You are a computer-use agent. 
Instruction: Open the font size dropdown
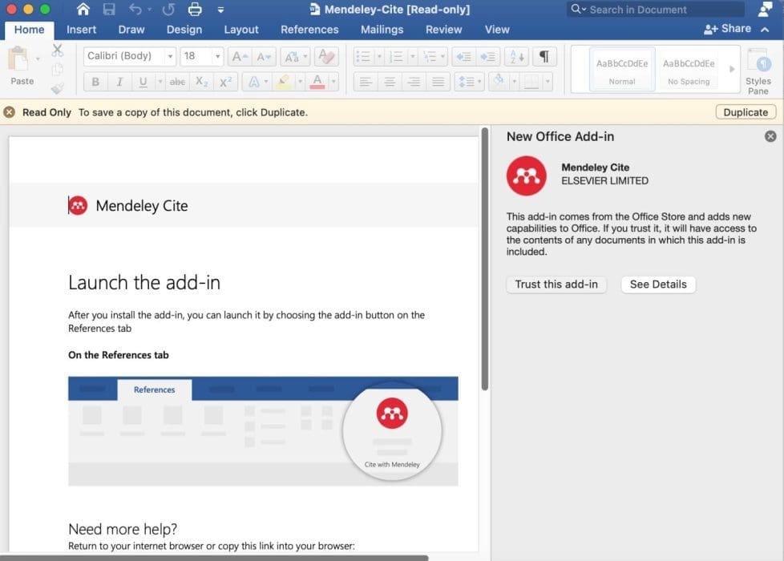click(216, 56)
